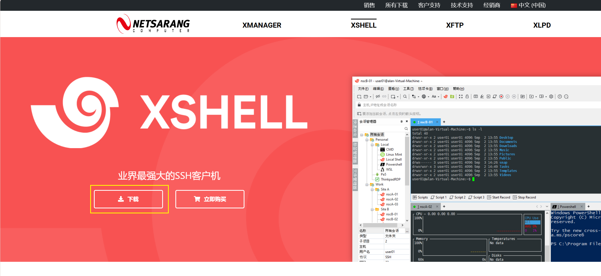Open the 查看(V) menu

point(393,89)
